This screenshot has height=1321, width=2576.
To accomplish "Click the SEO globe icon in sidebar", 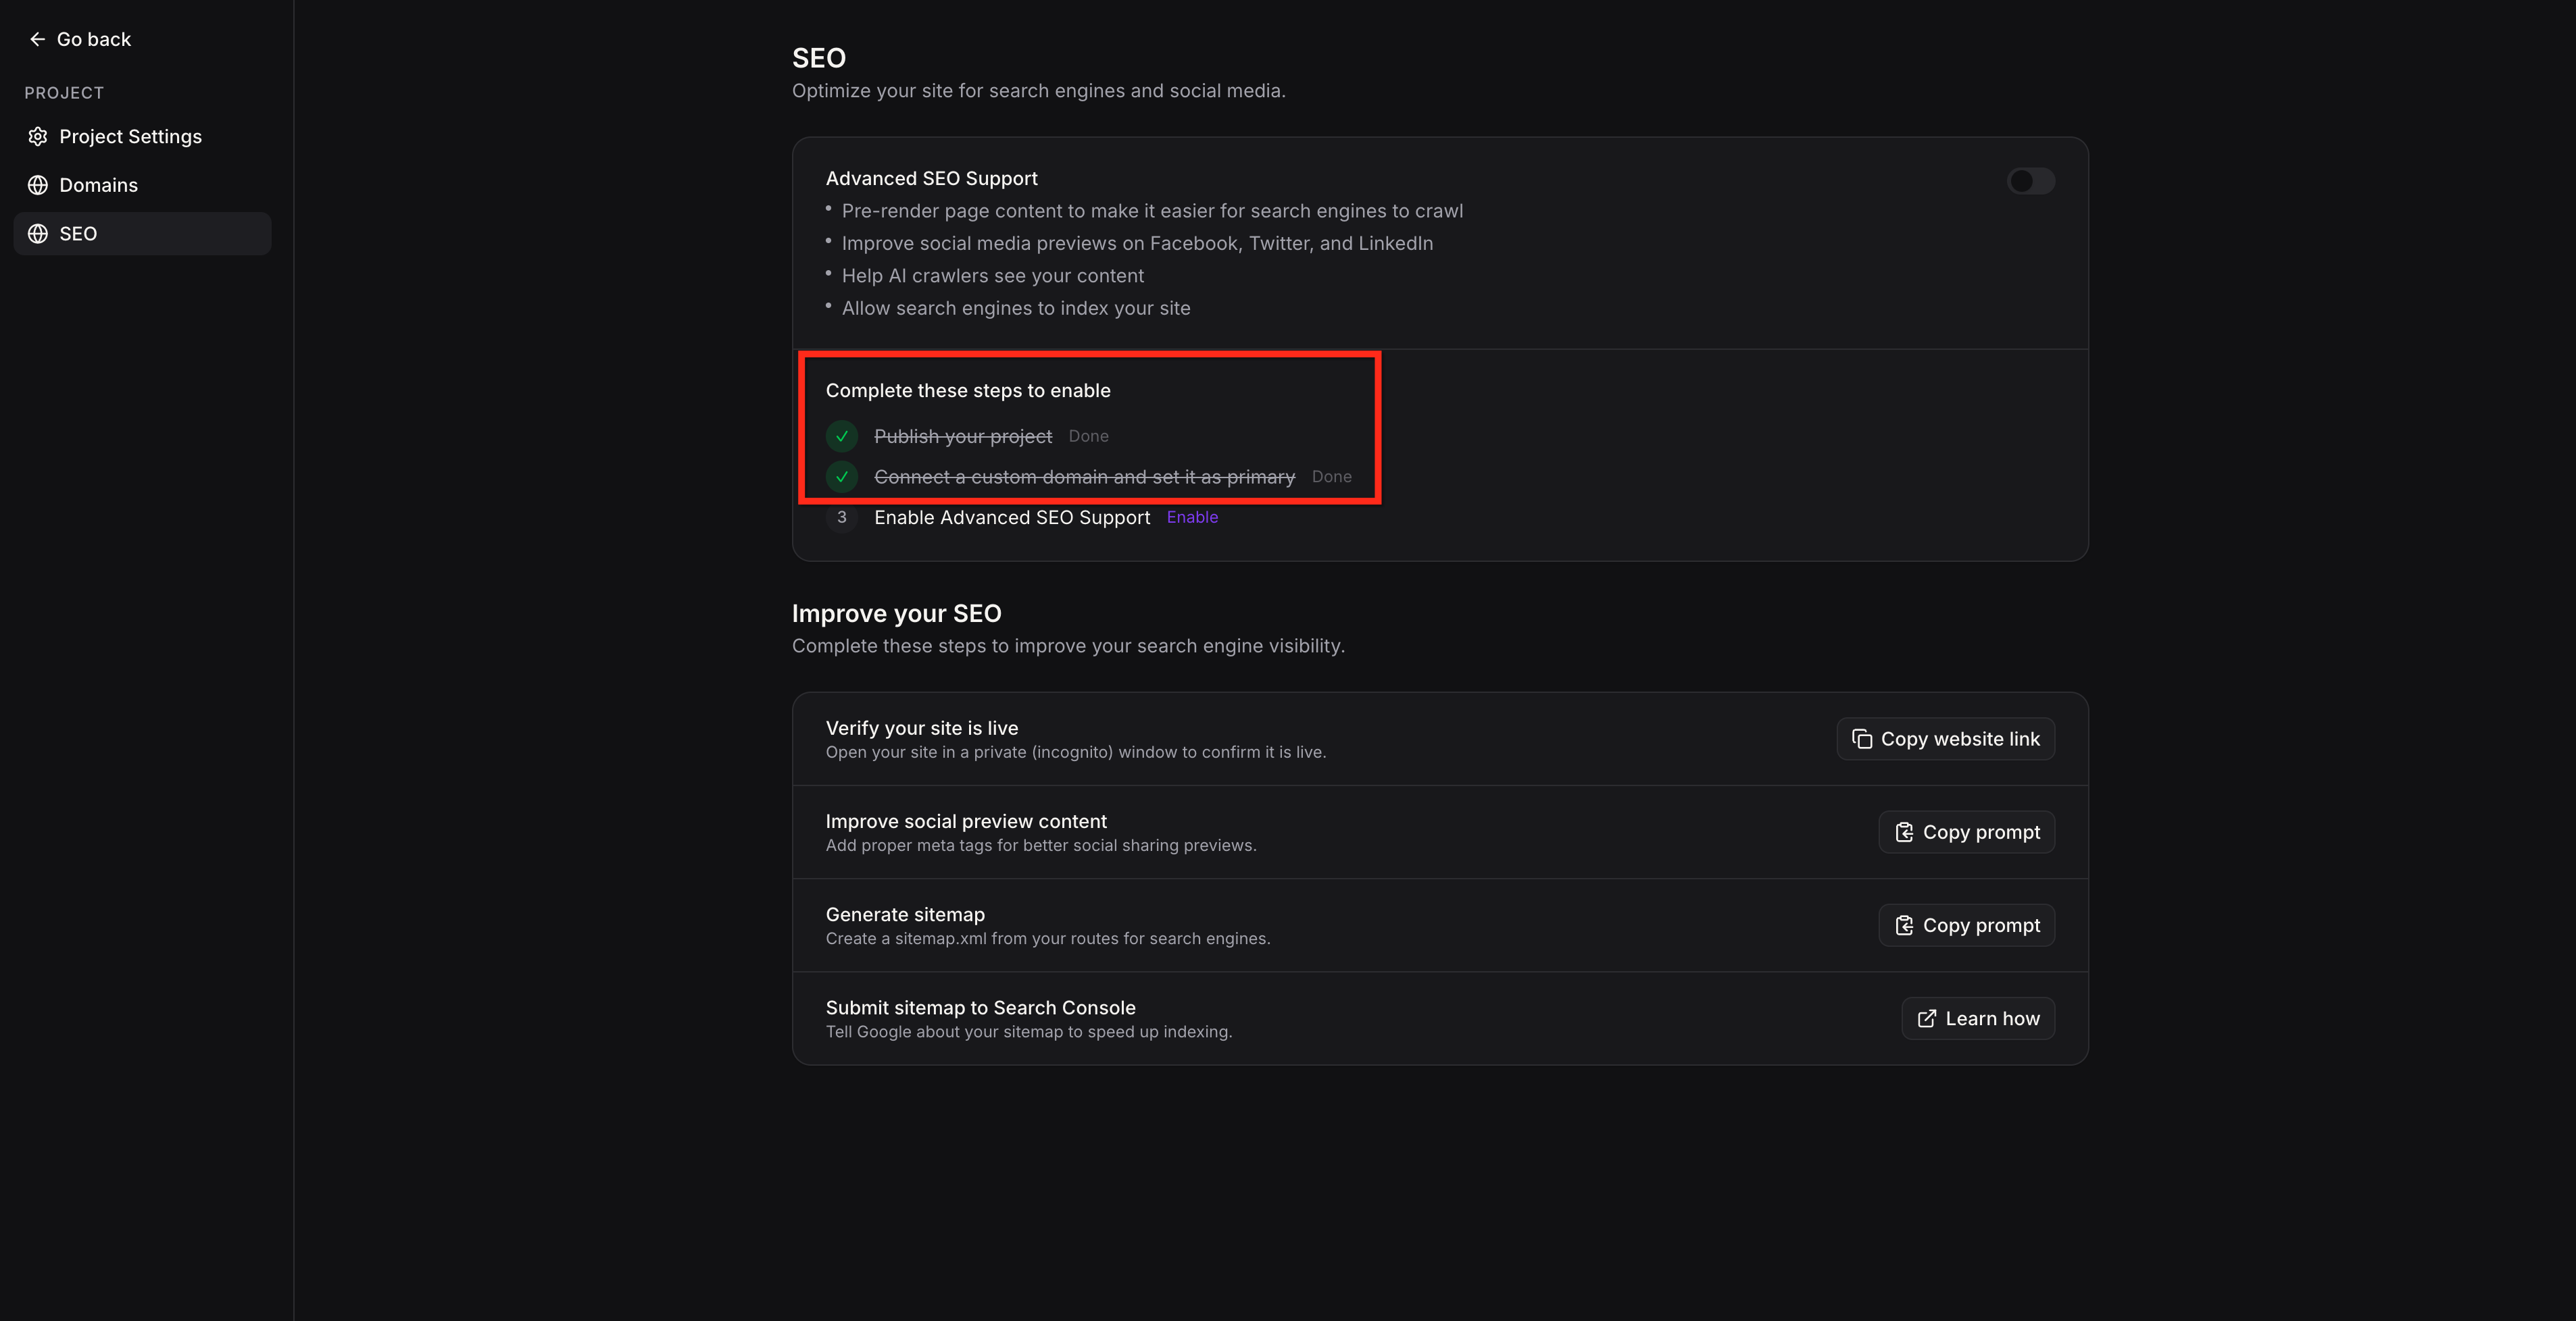I will [x=38, y=234].
